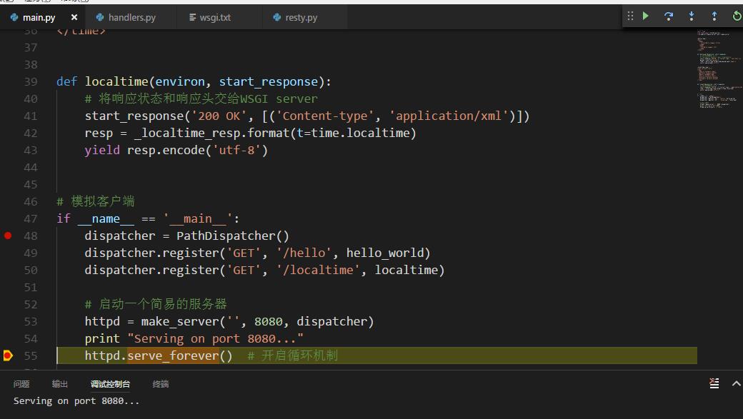Viewport: 743px width, 419px height.
Task: Close the main.py editor tab
Action: click(74, 17)
